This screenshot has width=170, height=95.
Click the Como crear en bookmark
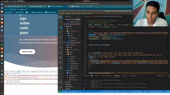pos(38,12)
